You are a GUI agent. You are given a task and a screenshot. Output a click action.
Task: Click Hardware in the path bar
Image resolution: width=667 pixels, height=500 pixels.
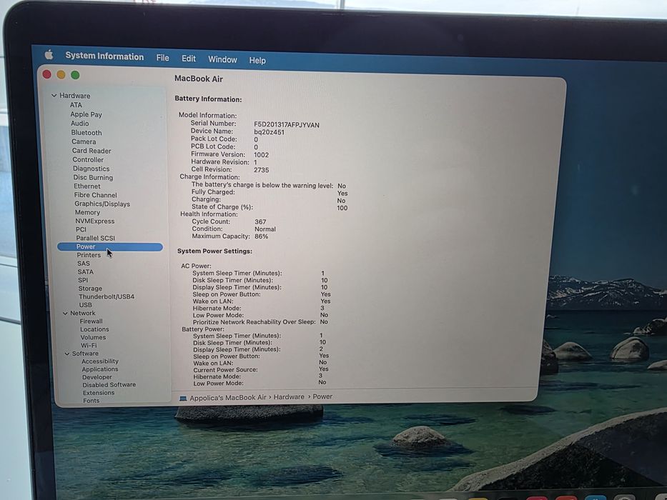tap(289, 396)
